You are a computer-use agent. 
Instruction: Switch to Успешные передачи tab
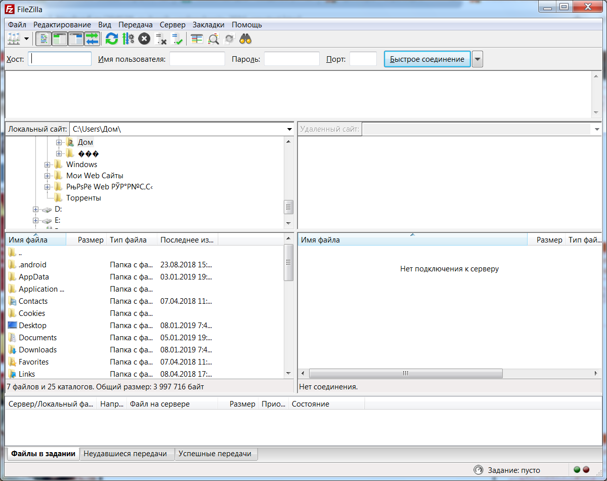tap(216, 454)
